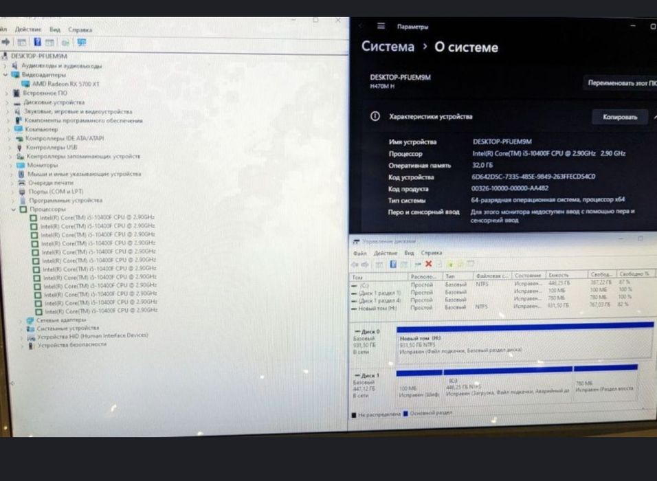This screenshot has height=481, width=657.
Task: Click the Мониторы category icon
Action: tap(21, 165)
